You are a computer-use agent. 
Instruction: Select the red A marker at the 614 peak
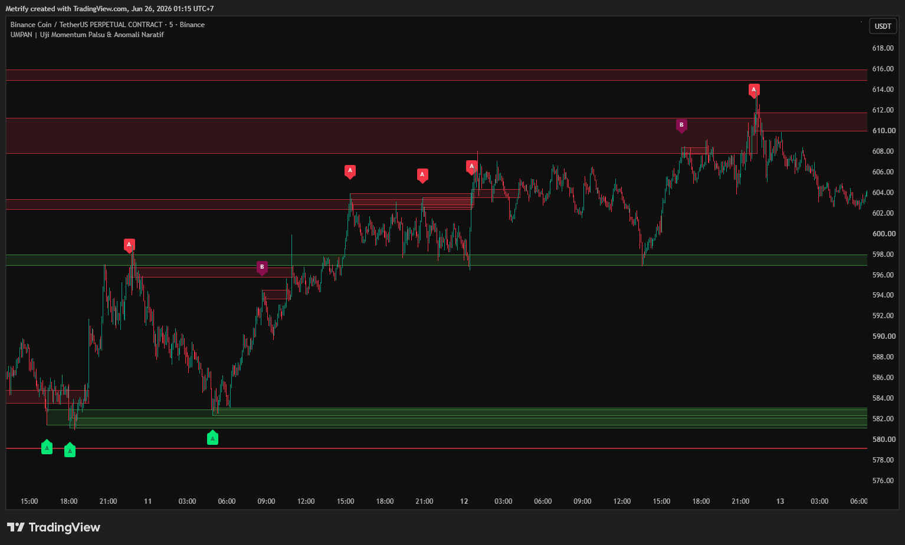(754, 90)
